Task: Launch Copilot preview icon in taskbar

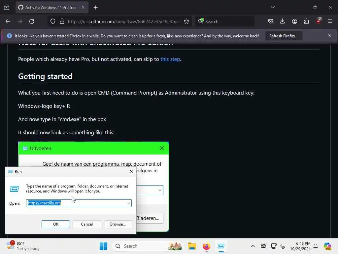Action: [x=327, y=246]
